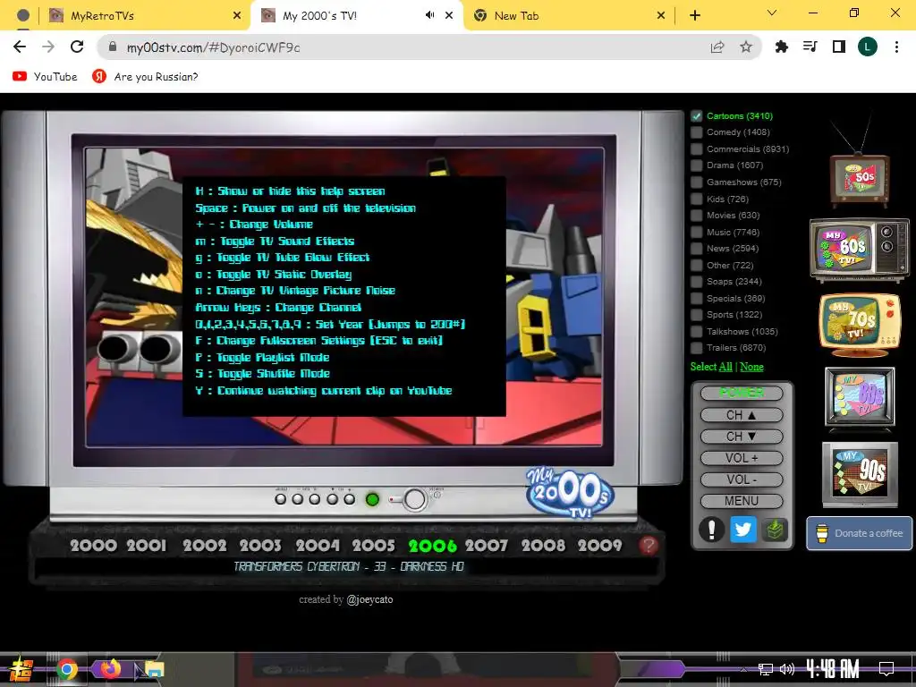
Task: Open the tab search chevron dropdown
Action: pyautogui.click(x=772, y=13)
